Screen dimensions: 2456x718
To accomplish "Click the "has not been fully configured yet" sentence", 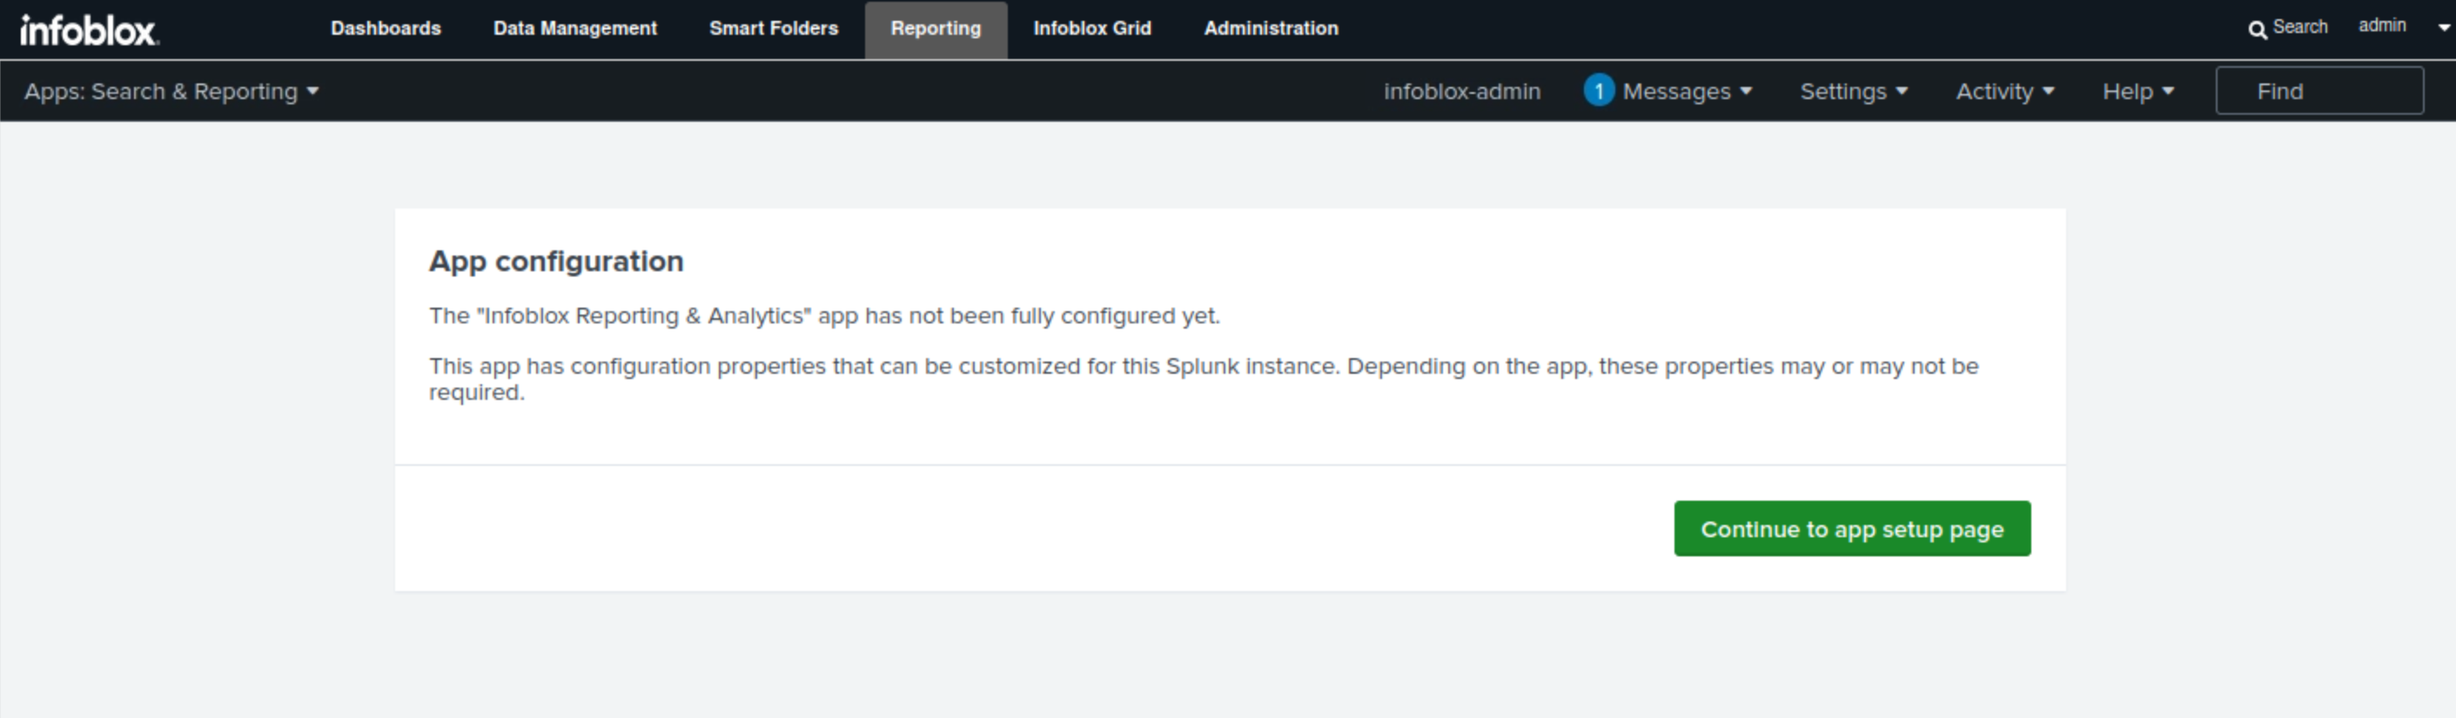I will [824, 316].
